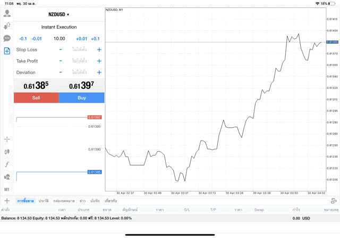Expand the NZDUSD symbol dropdown

(59, 14)
